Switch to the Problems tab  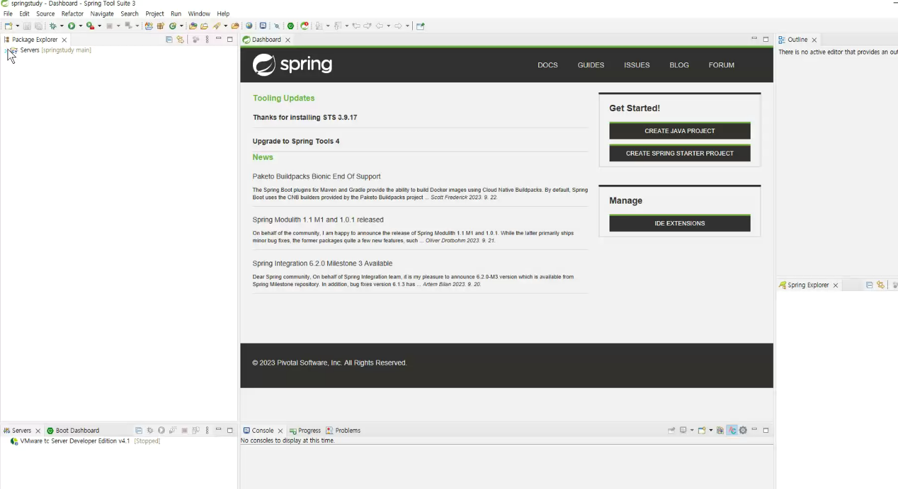tap(343, 430)
